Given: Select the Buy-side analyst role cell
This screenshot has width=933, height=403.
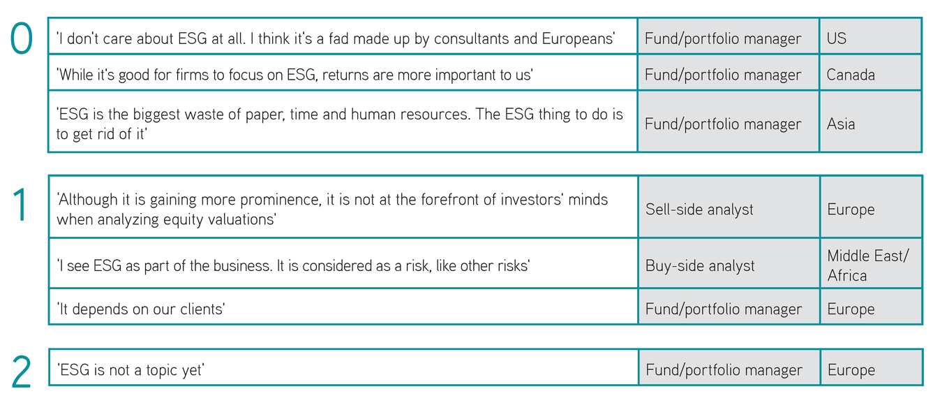Looking at the screenshot, I should pos(729,264).
